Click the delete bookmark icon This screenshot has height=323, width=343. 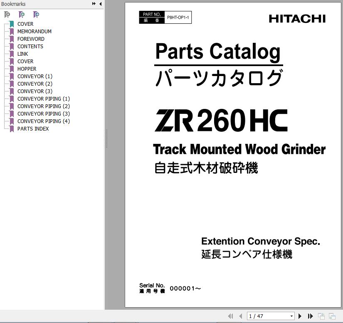pyautogui.click(x=7, y=15)
